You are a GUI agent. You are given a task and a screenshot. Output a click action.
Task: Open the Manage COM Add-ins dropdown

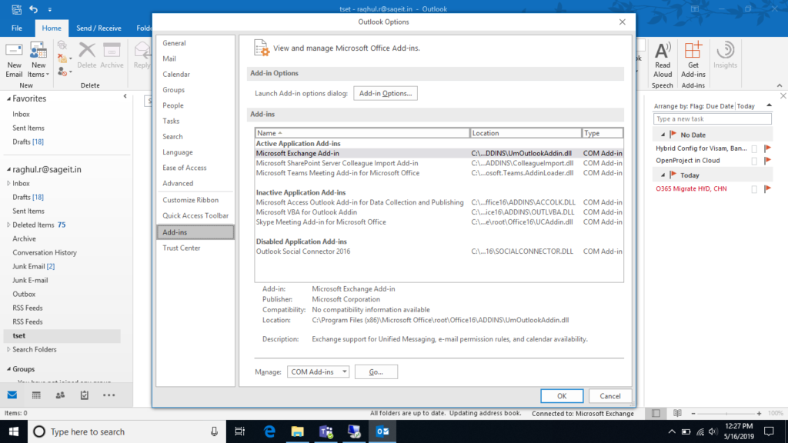[319, 372]
